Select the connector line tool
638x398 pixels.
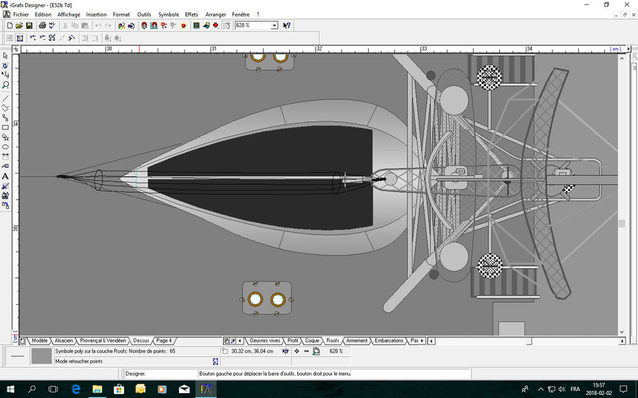pyautogui.click(x=5, y=118)
